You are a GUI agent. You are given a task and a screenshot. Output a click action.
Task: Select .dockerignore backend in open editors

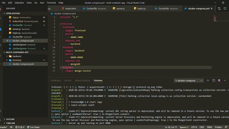(x=25, y=44)
